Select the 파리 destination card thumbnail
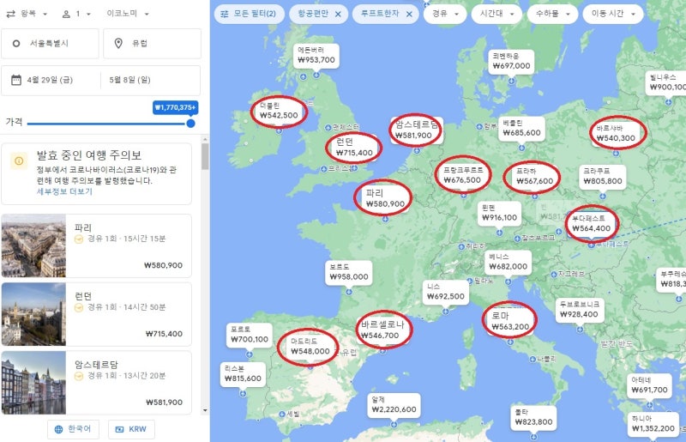Screen dimensions: 686x442 [x=33, y=246]
